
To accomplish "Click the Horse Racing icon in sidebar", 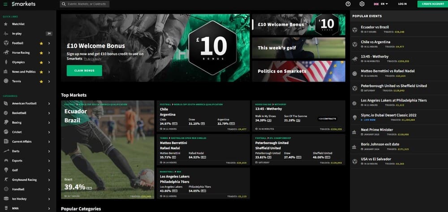I will [6, 52].
